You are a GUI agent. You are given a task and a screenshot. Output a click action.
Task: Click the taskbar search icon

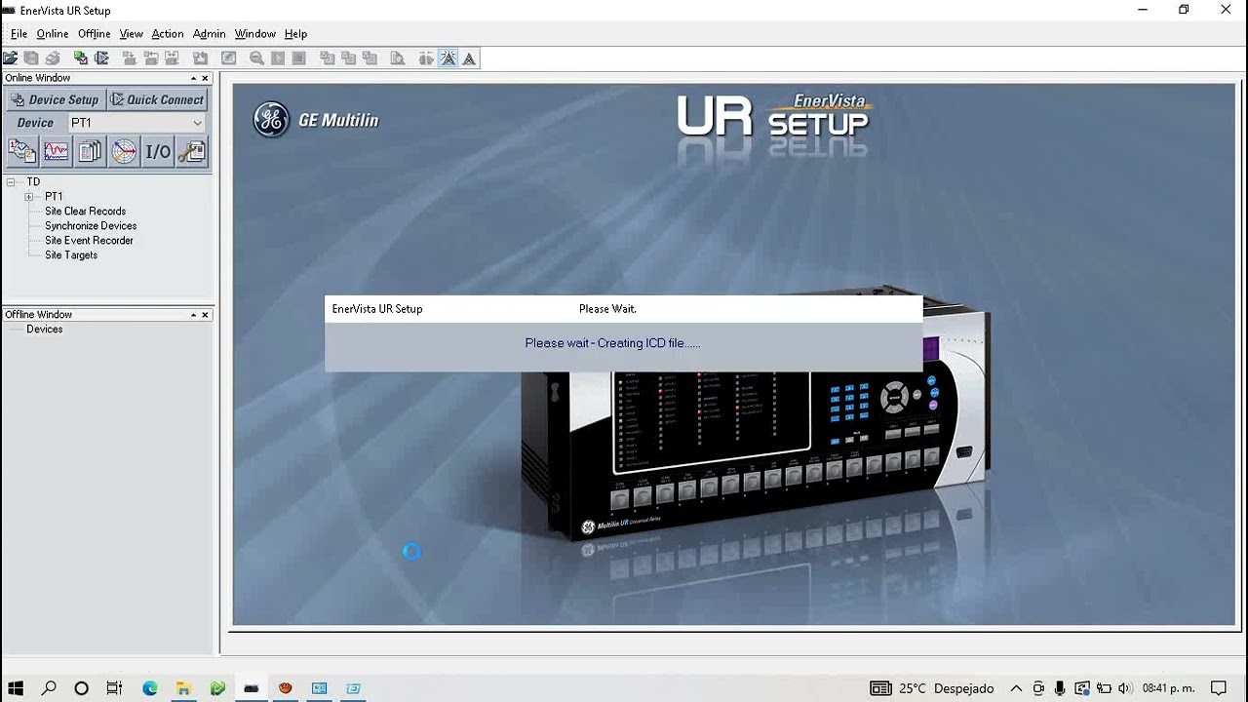click(x=49, y=688)
